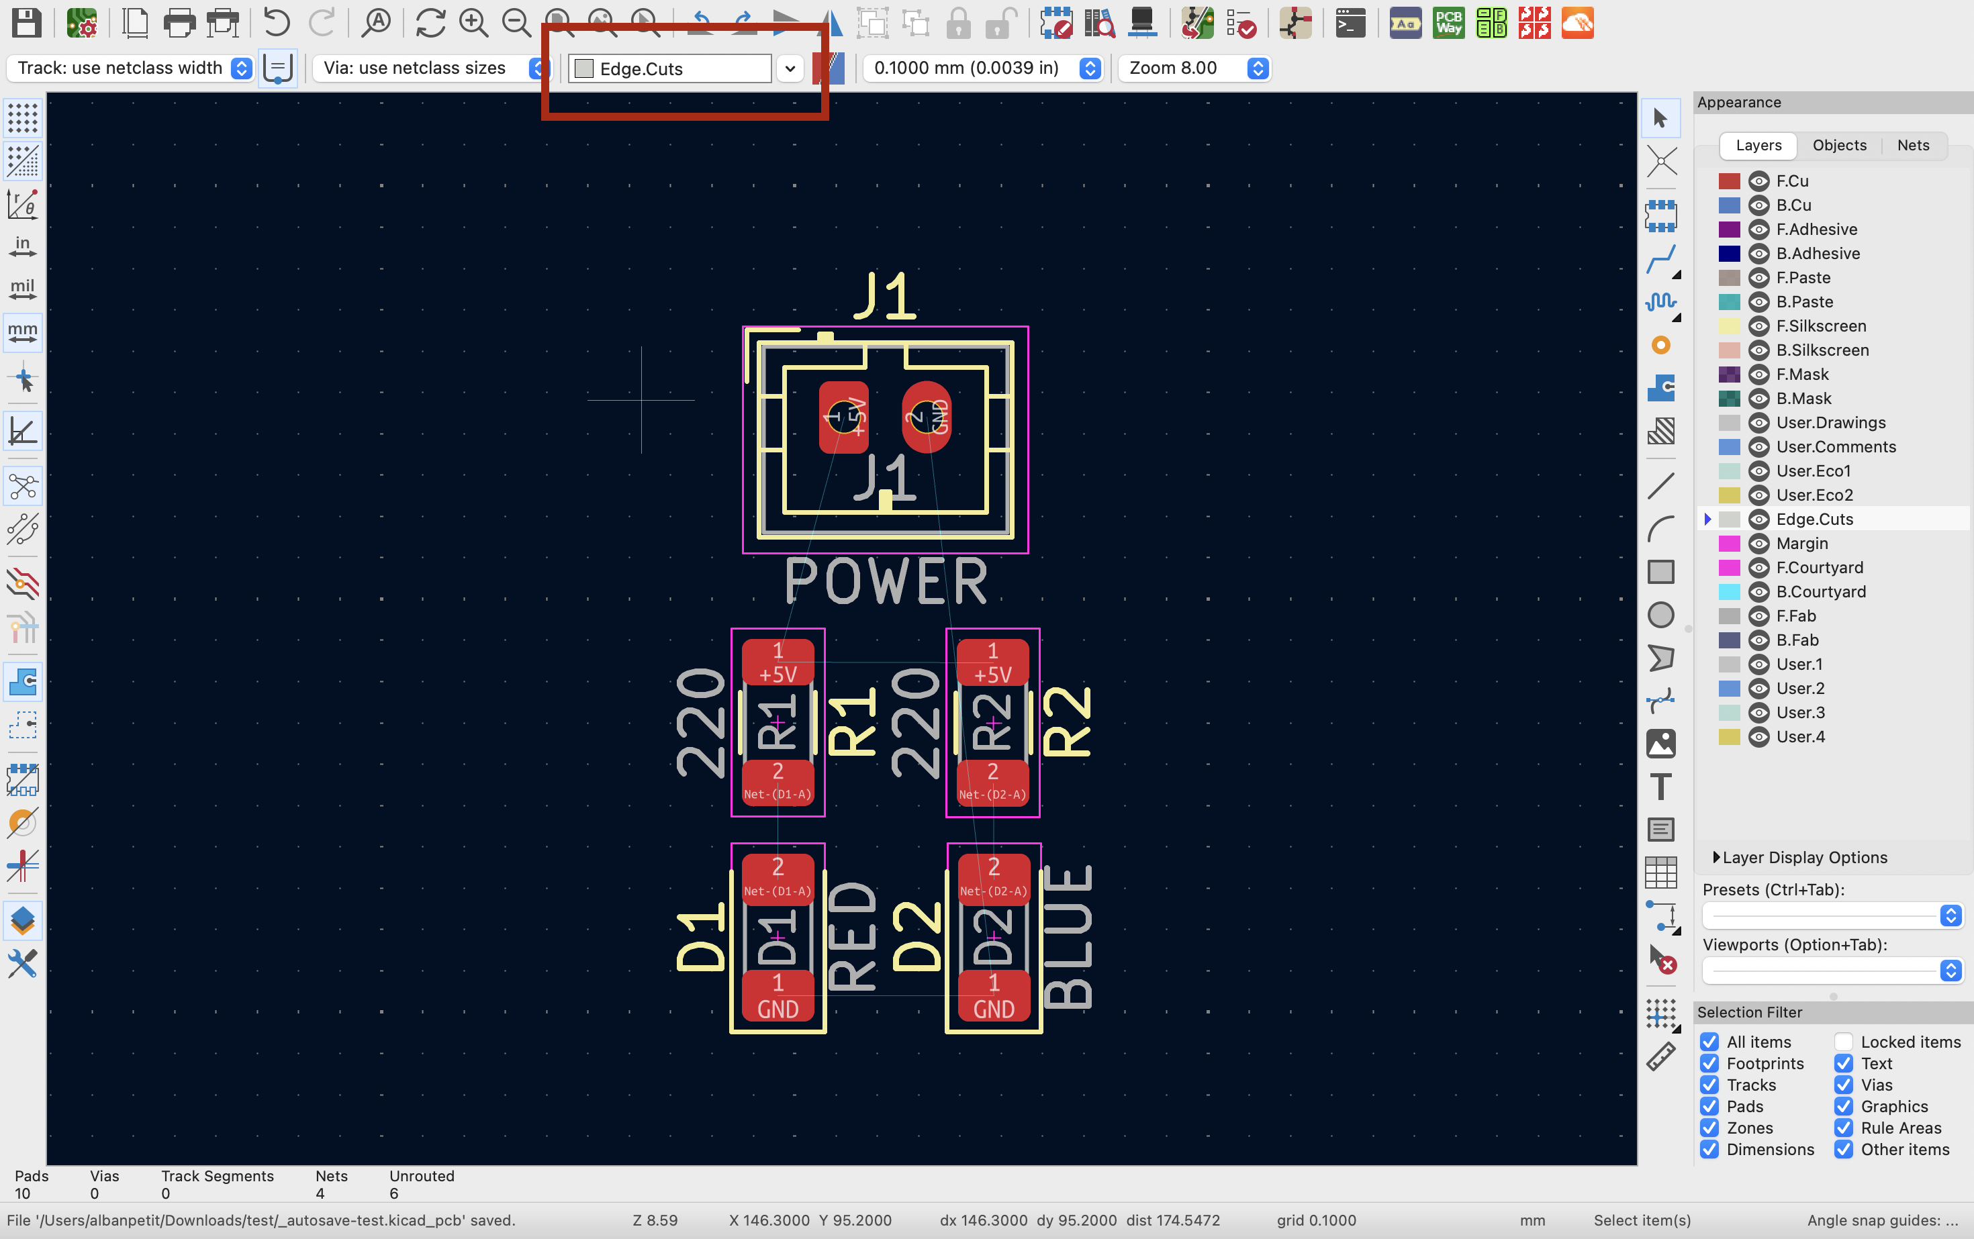Choose the Draw Circle tool
The width and height of the screenshot is (1974, 1239).
tap(1660, 615)
